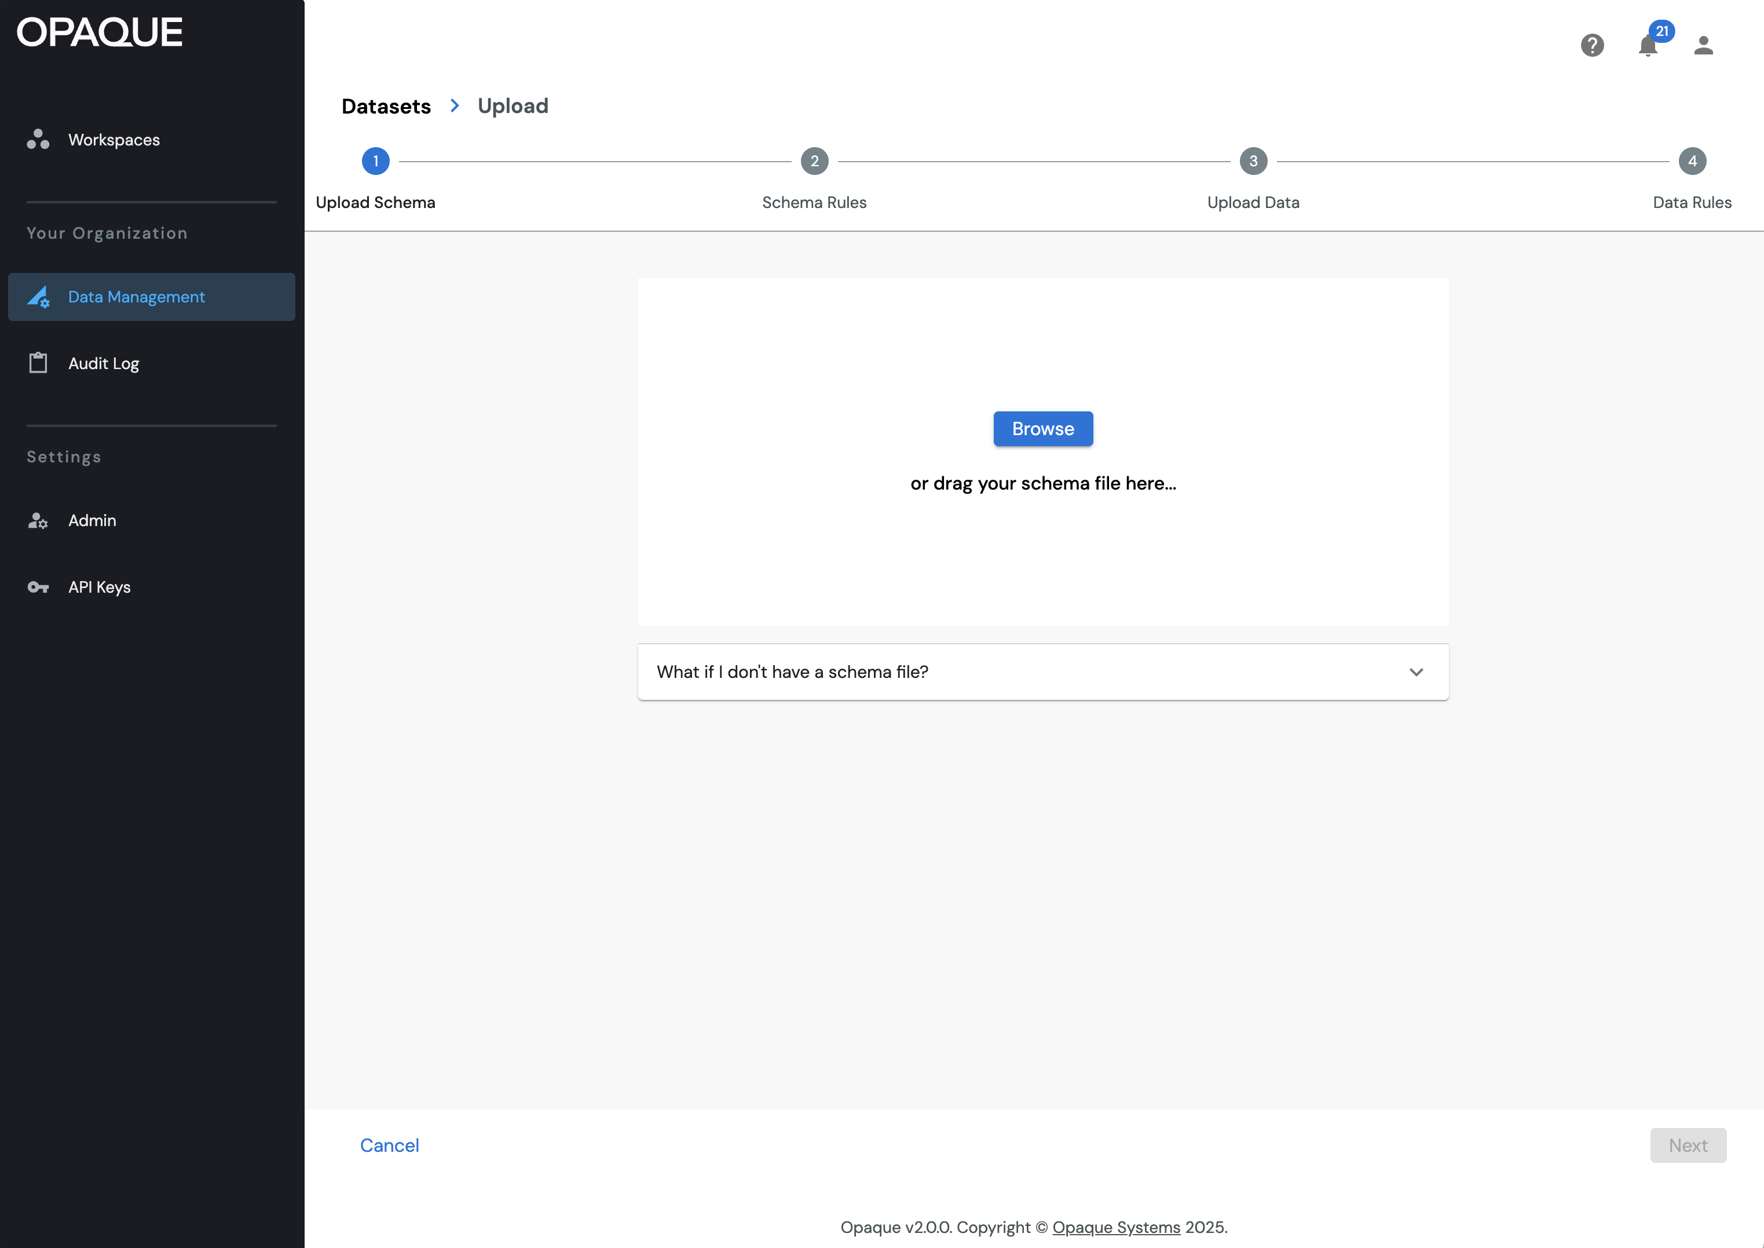Screen dimensions: 1764x1248
Task: Go to step 4 Data Rules
Action: point(1692,162)
